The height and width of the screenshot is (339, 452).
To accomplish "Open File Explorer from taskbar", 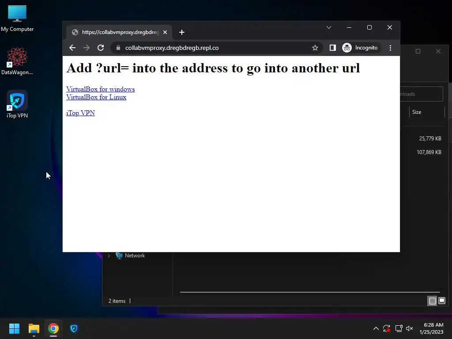I will 34,328.
